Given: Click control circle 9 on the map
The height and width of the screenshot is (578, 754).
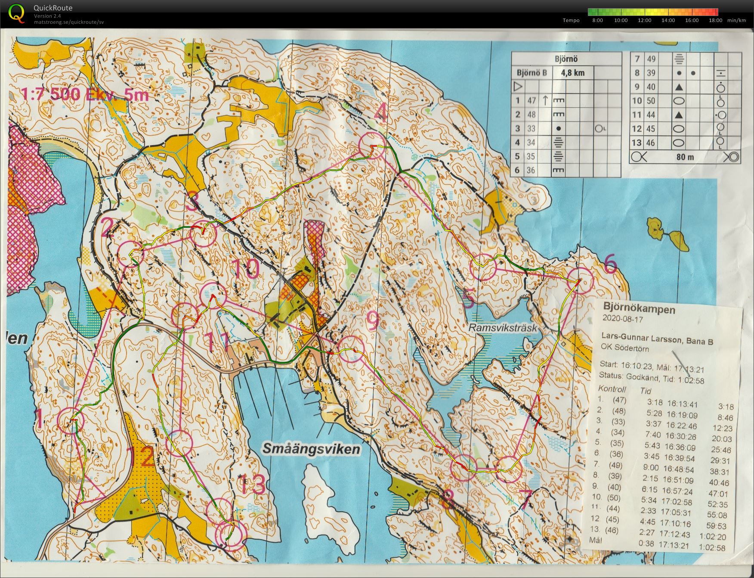Looking at the screenshot, I should (351, 349).
